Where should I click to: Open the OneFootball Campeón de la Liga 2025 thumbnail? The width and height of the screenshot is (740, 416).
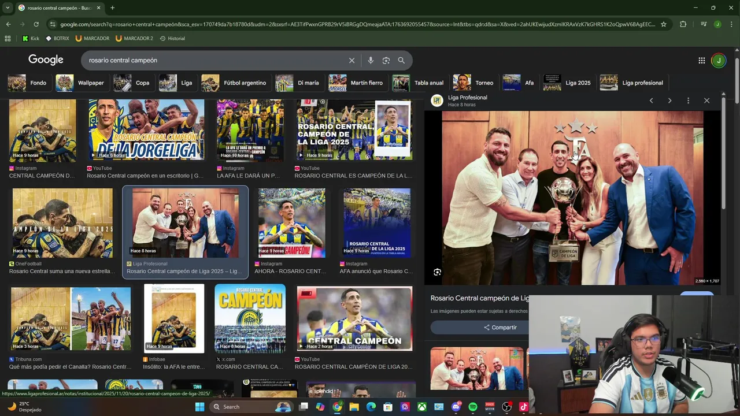[62, 223]
